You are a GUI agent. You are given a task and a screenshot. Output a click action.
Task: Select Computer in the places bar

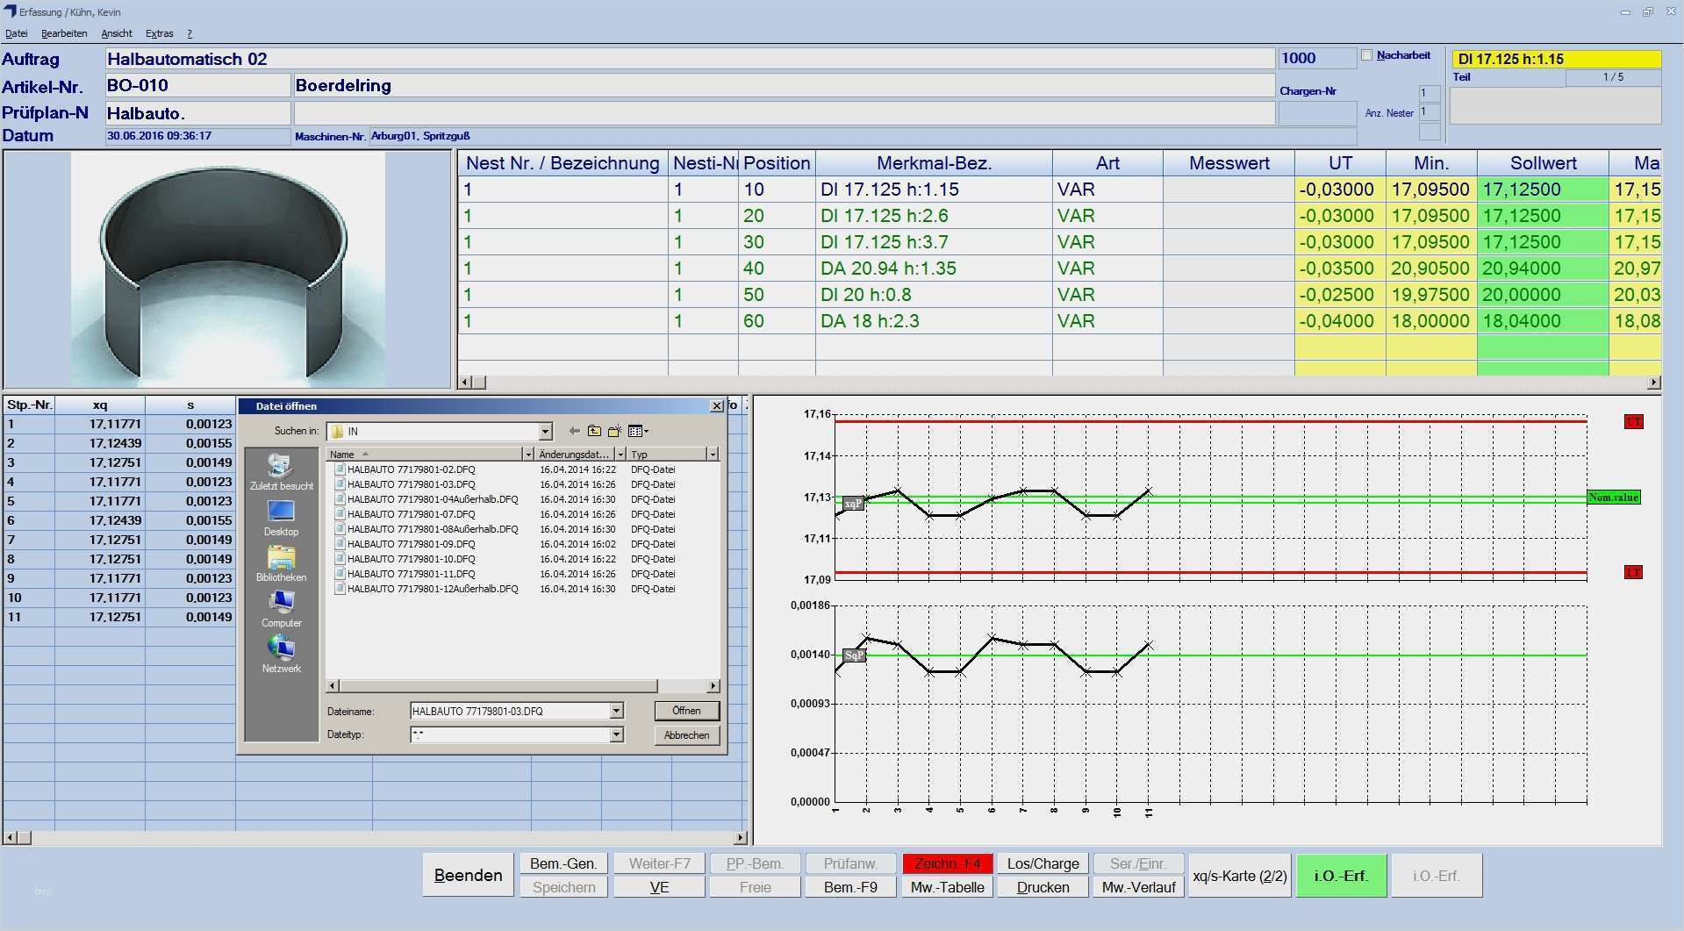(x=281, y=609)
